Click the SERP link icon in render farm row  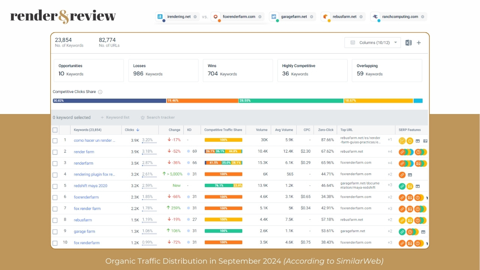(402, 152)
